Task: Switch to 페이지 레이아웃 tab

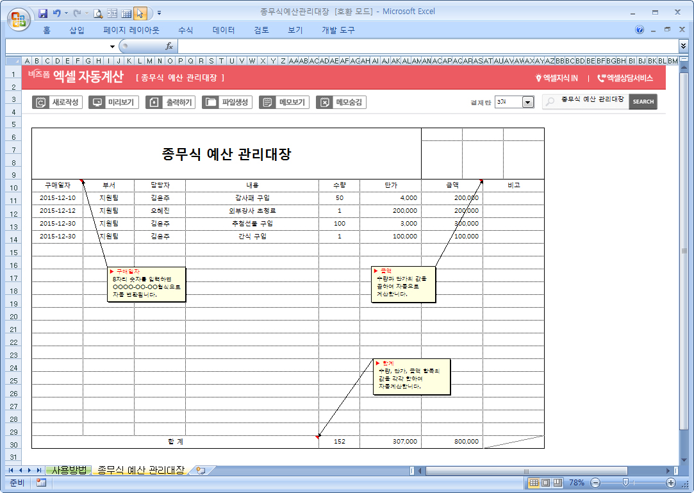Action: [131, 30]
